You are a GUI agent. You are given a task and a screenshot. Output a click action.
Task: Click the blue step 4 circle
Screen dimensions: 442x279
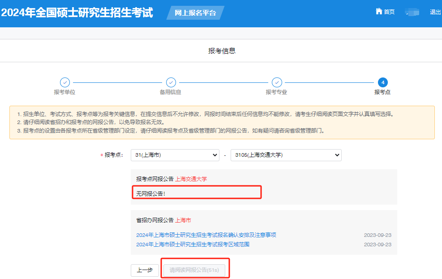(x=382, y=82)
